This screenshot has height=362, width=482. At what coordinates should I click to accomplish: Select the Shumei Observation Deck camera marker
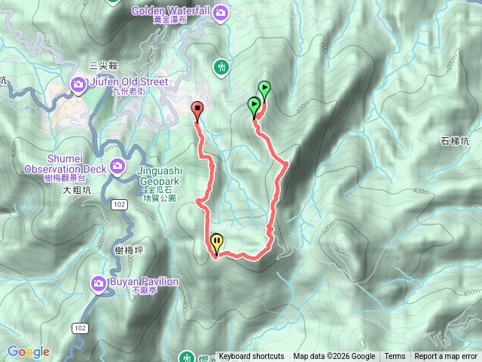pos(117,167)
